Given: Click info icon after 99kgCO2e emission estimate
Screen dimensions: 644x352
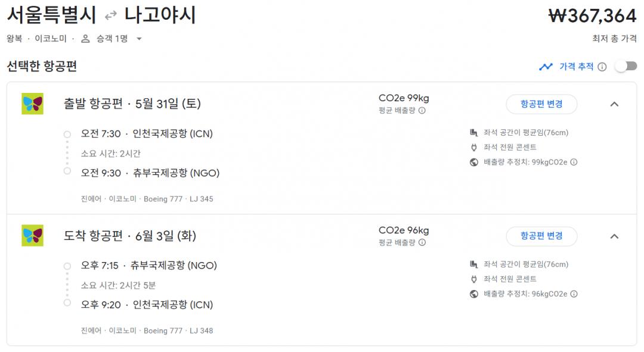Looking at the screenshot, I should [x=574, y=162].
